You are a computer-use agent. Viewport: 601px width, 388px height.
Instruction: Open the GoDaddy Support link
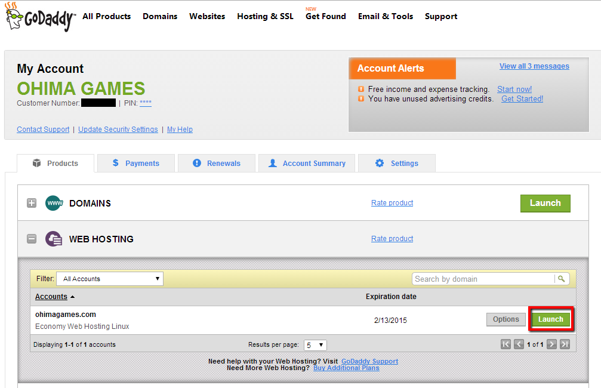(369, 361)
